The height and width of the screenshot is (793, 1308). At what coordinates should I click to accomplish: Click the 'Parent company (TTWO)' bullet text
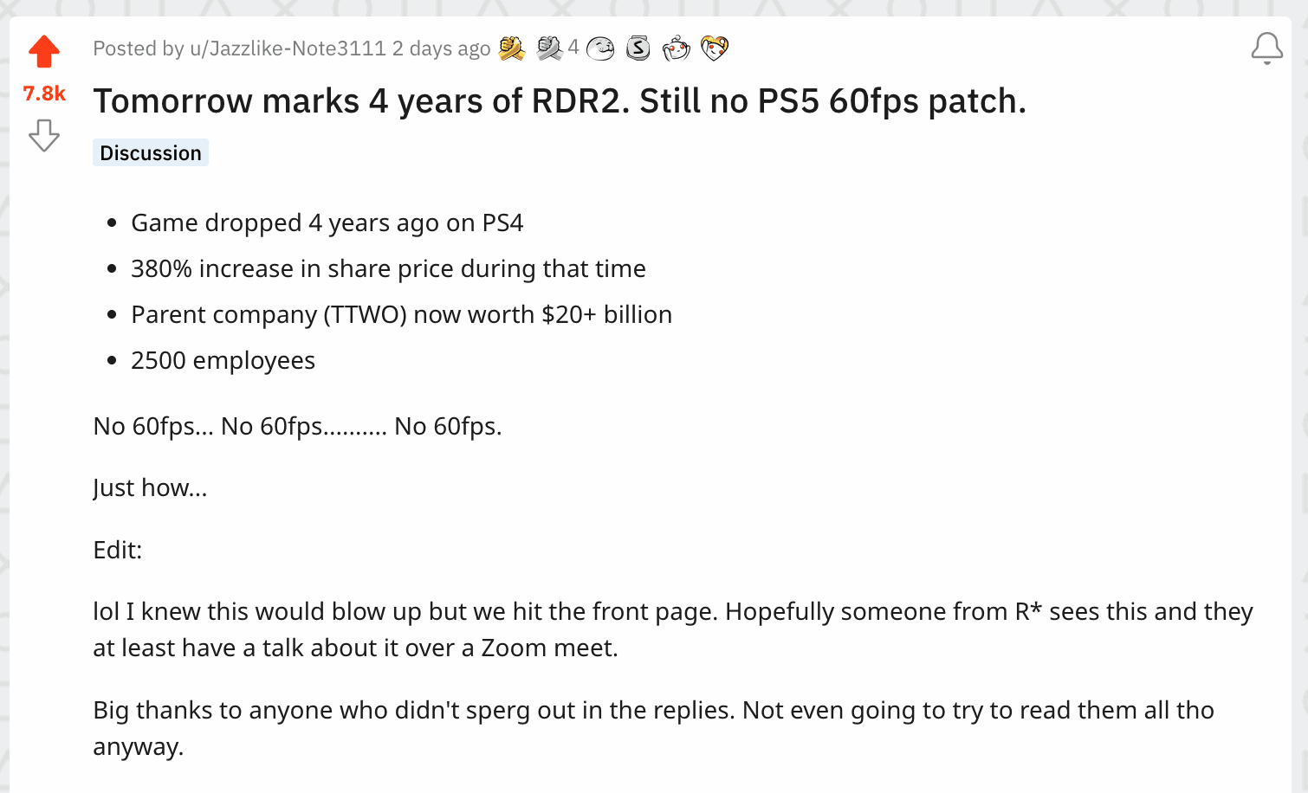[x=402, y=315]
